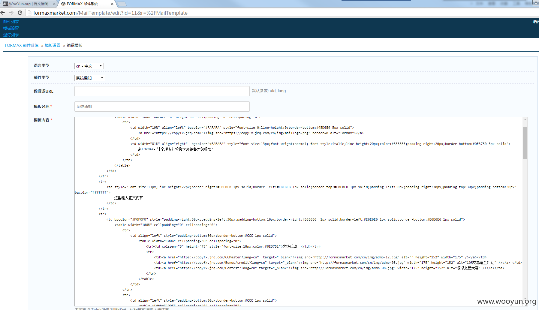Click the page icon in address bar
Viewport: 539px width, 310px height.
[x=29, y=13]
